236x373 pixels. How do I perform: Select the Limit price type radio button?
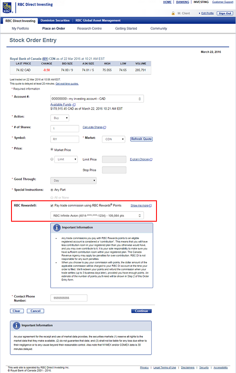point(52,159)
